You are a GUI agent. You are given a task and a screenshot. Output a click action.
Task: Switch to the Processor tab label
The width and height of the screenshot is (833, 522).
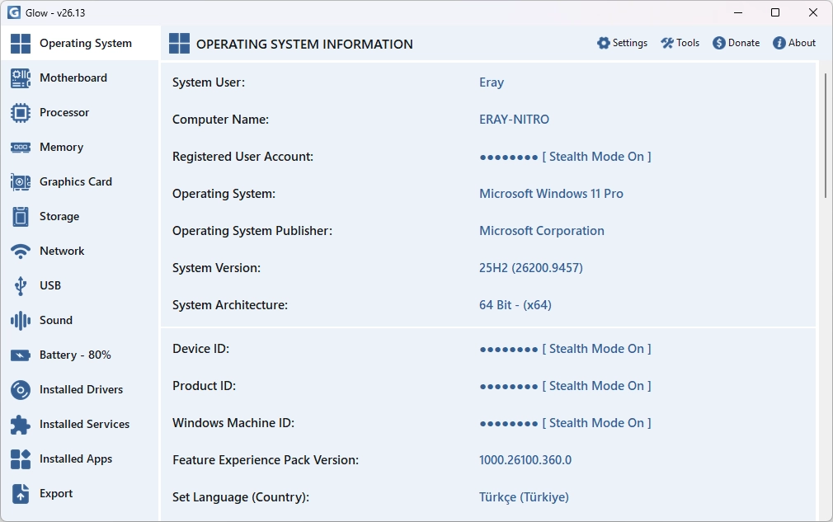[x=64, y=113]
